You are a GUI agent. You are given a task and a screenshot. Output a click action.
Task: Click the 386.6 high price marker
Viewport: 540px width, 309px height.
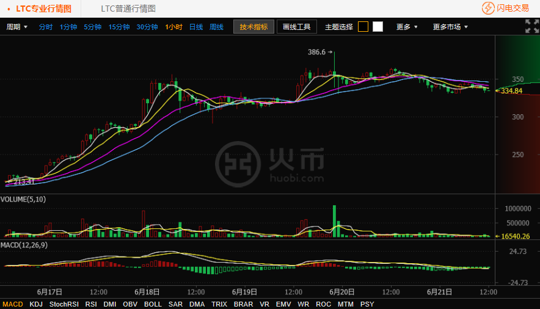coord(317,53)
